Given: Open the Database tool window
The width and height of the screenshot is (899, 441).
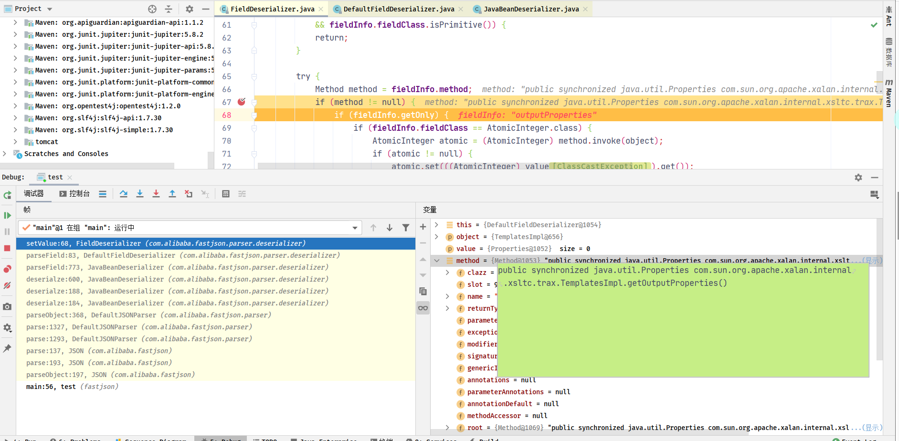Looking at the screenshot, I should [889, 52].
